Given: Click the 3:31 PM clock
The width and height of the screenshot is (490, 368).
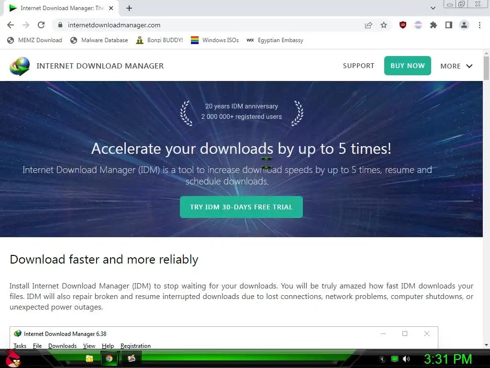Looking at the screenshot, I should pos(448,359).
